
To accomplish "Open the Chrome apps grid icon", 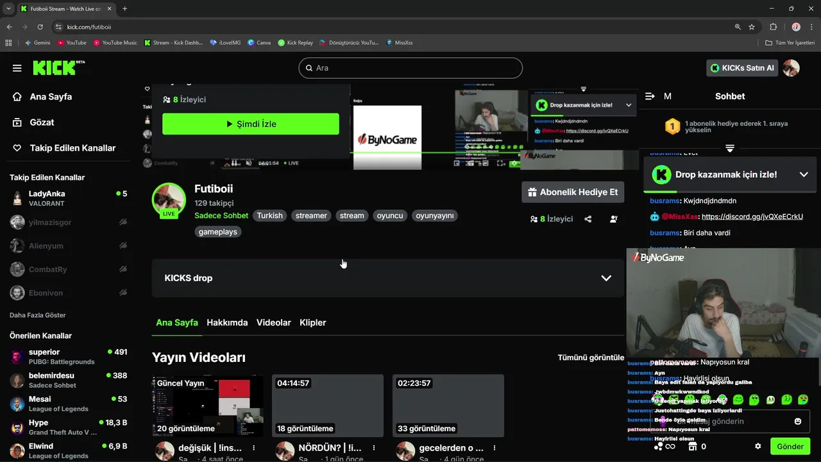I will pyautogui.click(x=8, y=42).
